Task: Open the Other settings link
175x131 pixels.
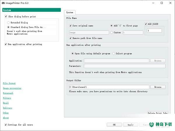Action: coord(6,113)
